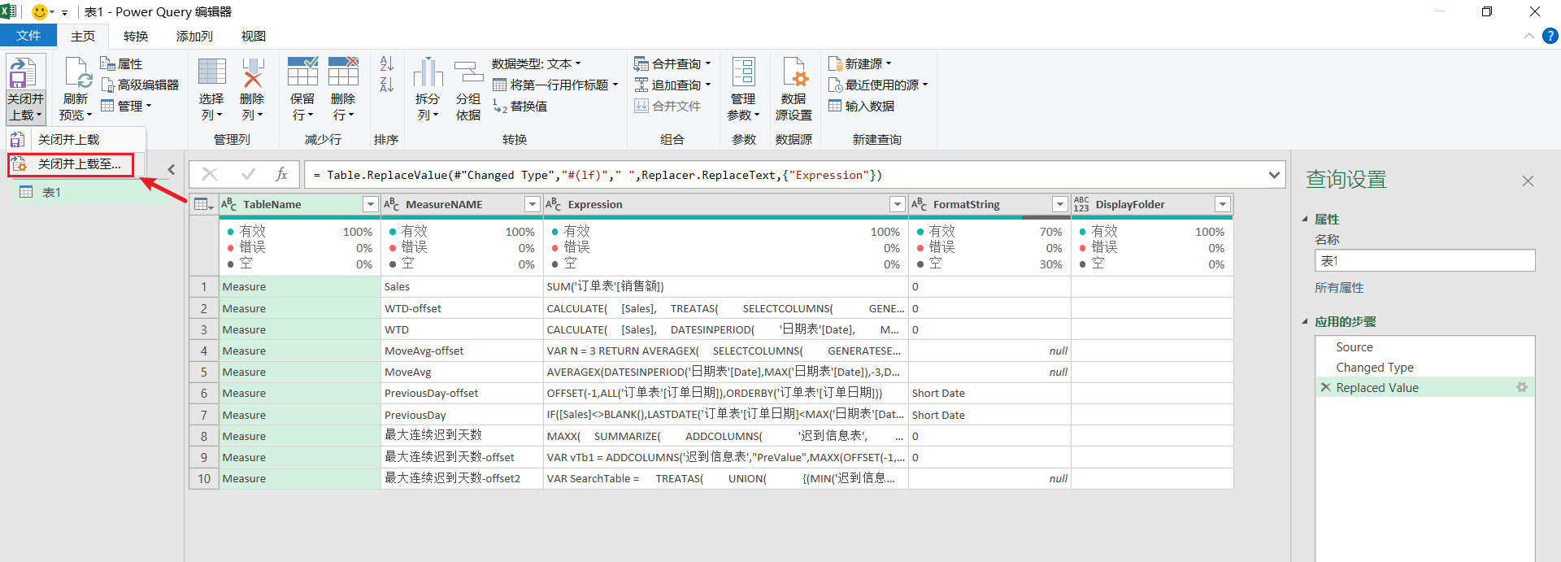Viewport: 1561px width, 562px height.
Task: Open the TableName column filter dropdown
Action: coord(371,205)
